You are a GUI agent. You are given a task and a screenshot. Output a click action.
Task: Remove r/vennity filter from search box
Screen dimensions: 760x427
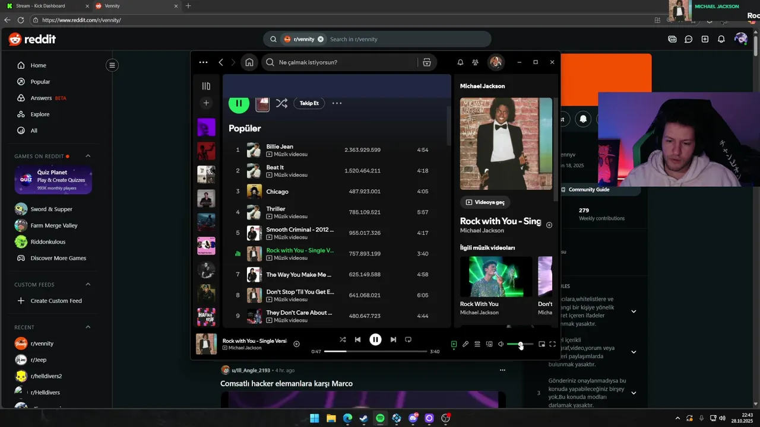321,39
